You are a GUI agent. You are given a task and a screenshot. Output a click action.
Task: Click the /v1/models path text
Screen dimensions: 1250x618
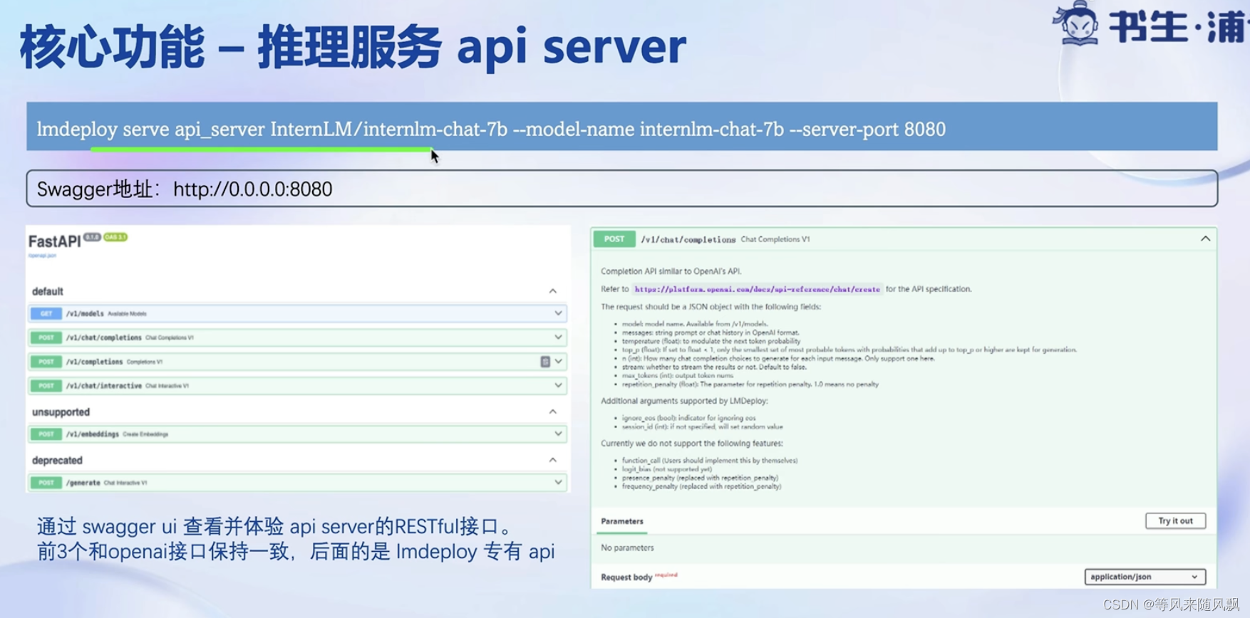(x=85, y=313)
